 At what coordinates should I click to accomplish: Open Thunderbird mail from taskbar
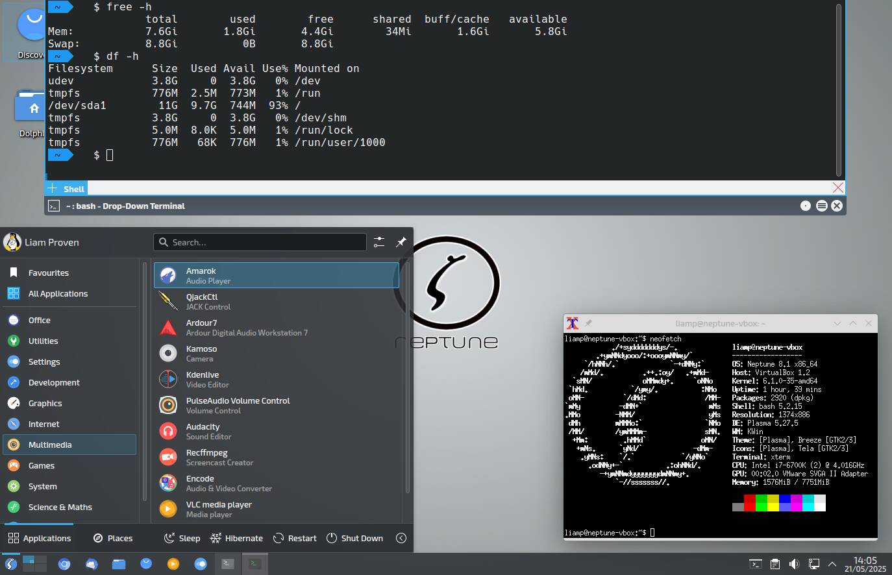coord(91,564)
